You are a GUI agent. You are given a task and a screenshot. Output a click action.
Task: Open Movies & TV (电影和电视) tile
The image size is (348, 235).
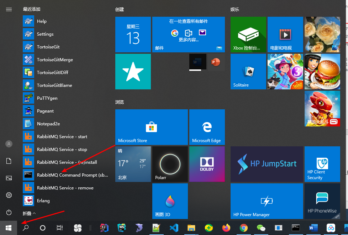(x=285, y=35)
